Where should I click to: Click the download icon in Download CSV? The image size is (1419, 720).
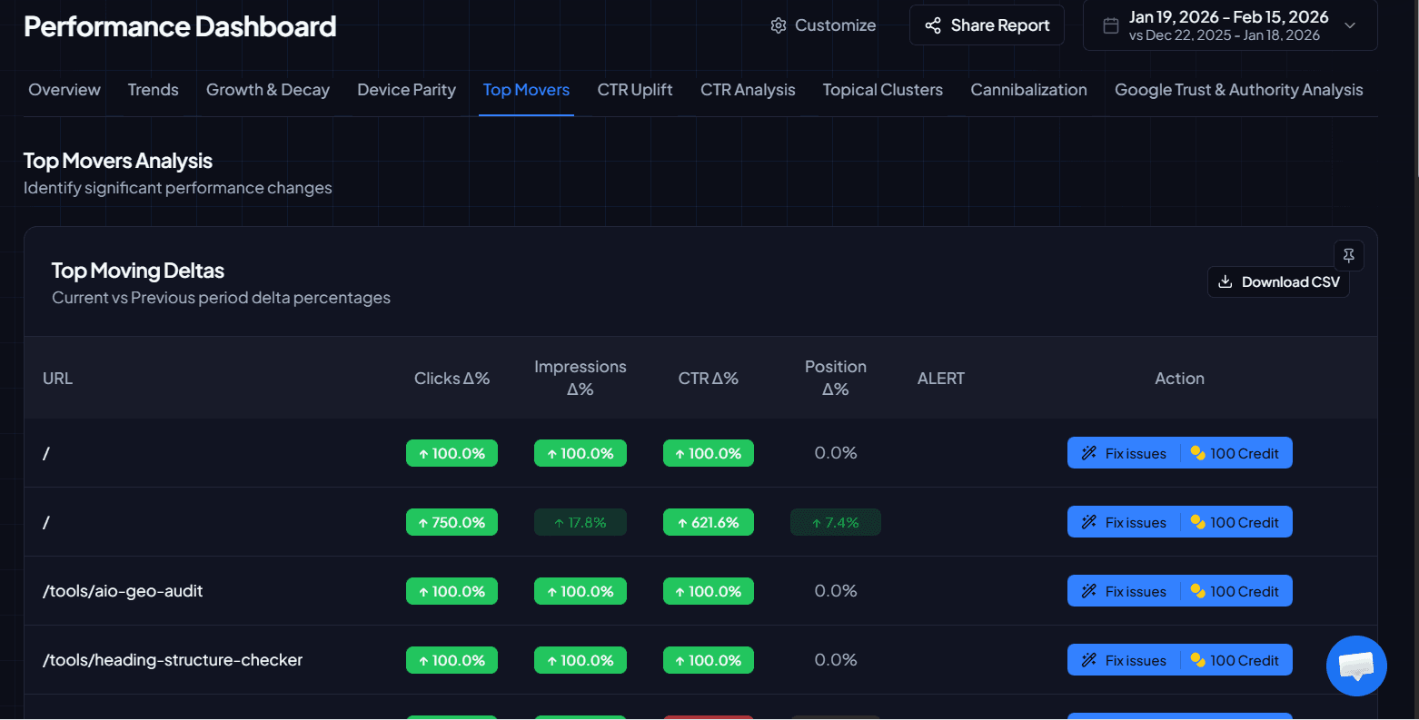(1225, 281)
